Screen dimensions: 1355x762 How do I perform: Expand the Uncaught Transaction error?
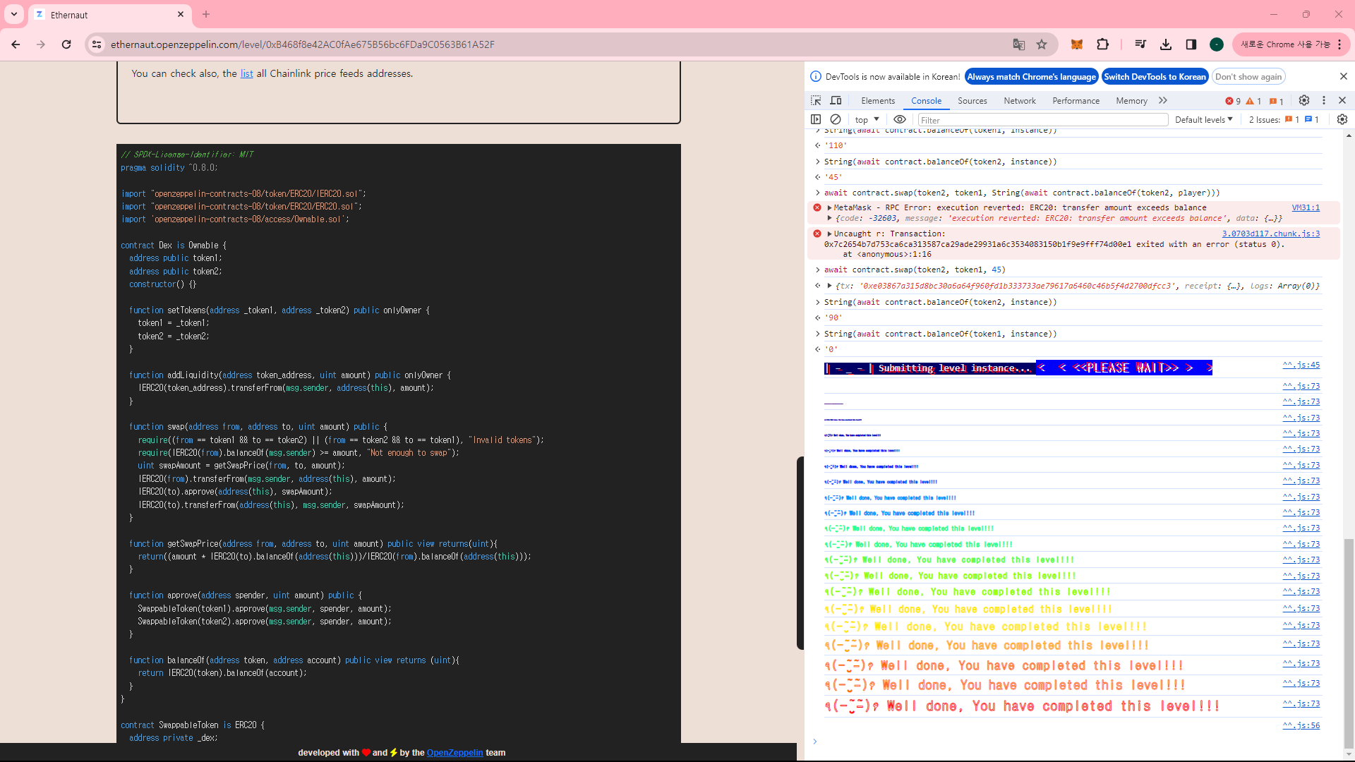[829, 234]
